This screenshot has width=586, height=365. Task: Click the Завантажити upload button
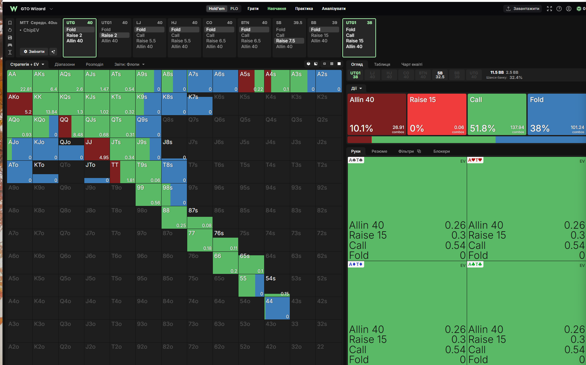(x=523, y=9)
